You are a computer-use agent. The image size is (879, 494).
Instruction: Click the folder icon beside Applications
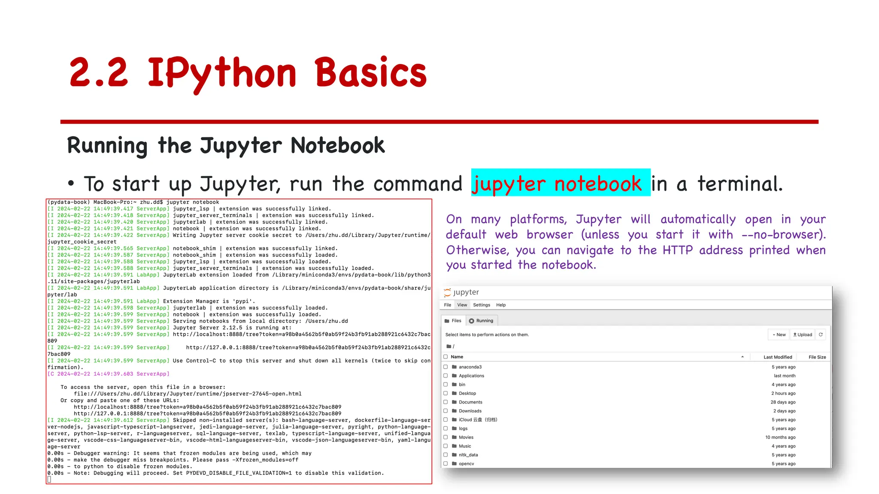(x=454, y=376)
